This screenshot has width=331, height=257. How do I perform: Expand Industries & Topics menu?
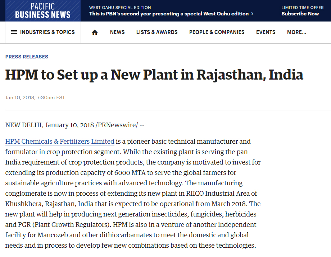coord(43,32)
